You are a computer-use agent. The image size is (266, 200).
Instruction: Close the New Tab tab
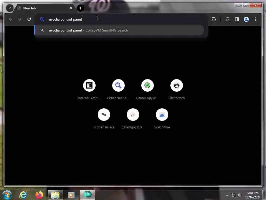click(71, 8)
